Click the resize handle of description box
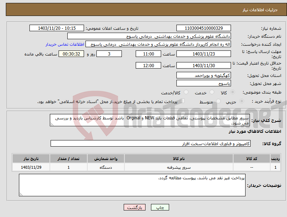287x217 pixels. tap(52, 124)
